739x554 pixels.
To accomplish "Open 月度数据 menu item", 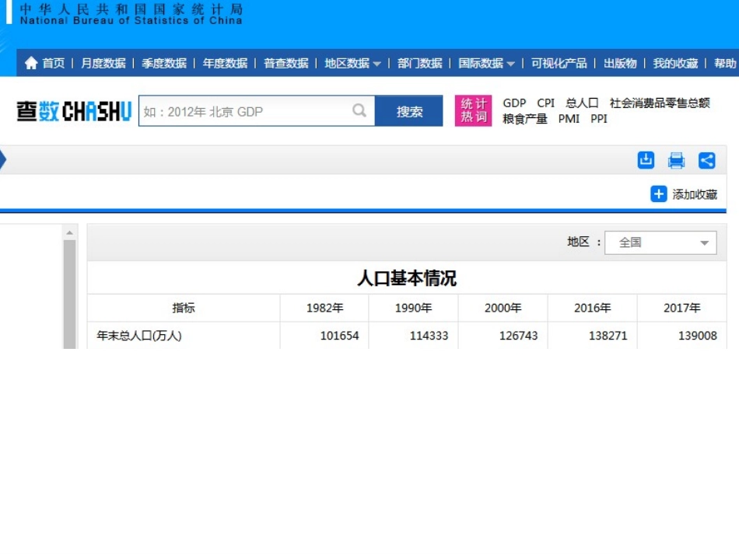I will click(103, 63).
